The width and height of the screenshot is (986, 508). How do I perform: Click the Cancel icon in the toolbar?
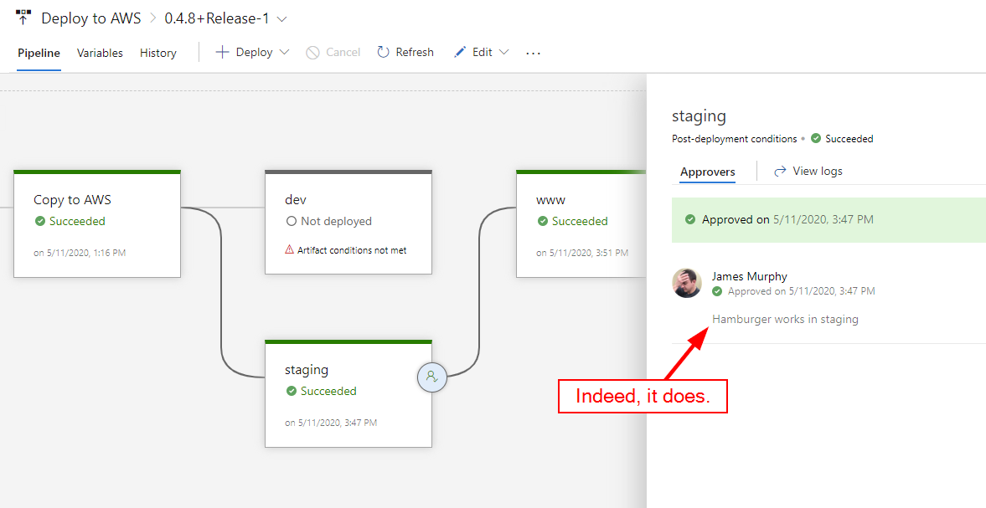[x=312, y=52]
